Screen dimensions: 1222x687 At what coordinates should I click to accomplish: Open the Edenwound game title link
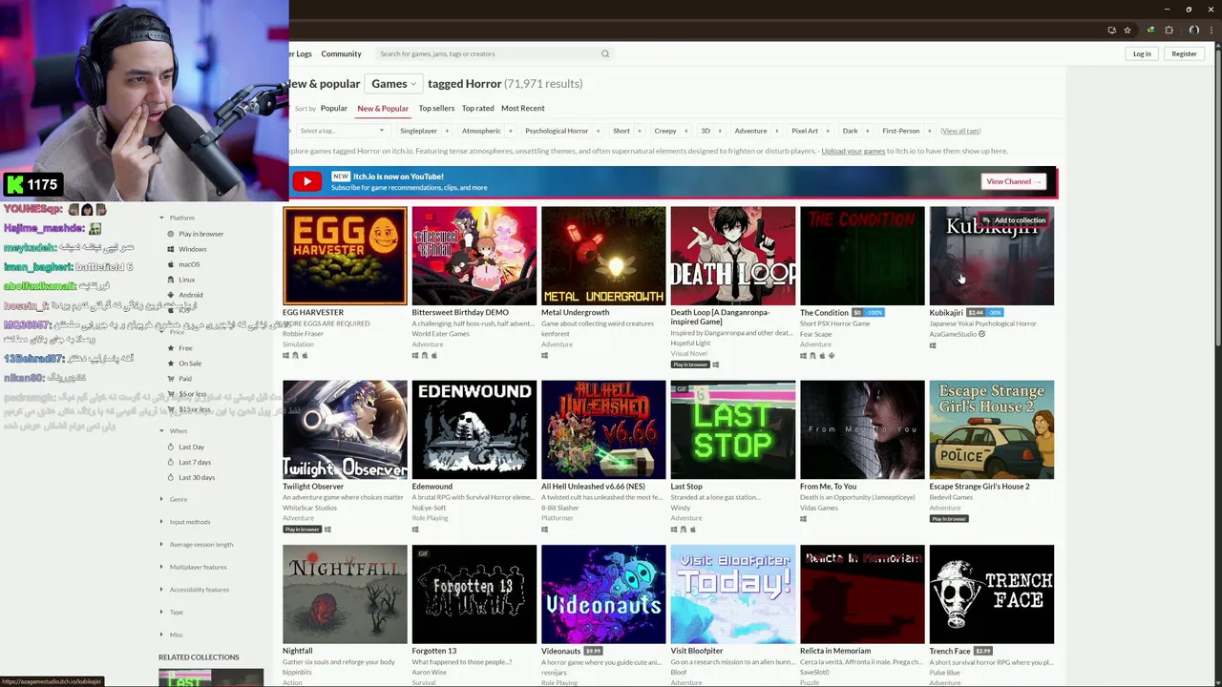pyautogui.click(x=432, y=487)
